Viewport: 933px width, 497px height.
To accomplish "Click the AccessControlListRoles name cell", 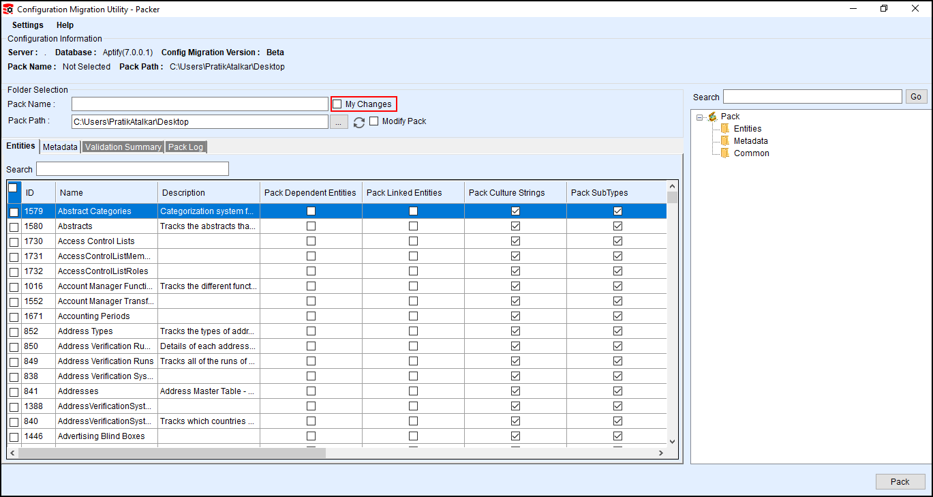I will 106,271.
